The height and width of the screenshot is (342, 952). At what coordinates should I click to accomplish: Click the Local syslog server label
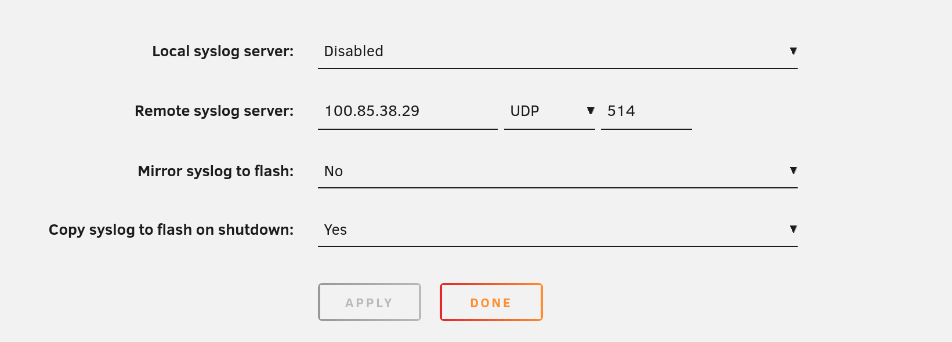tap(223, 51)
